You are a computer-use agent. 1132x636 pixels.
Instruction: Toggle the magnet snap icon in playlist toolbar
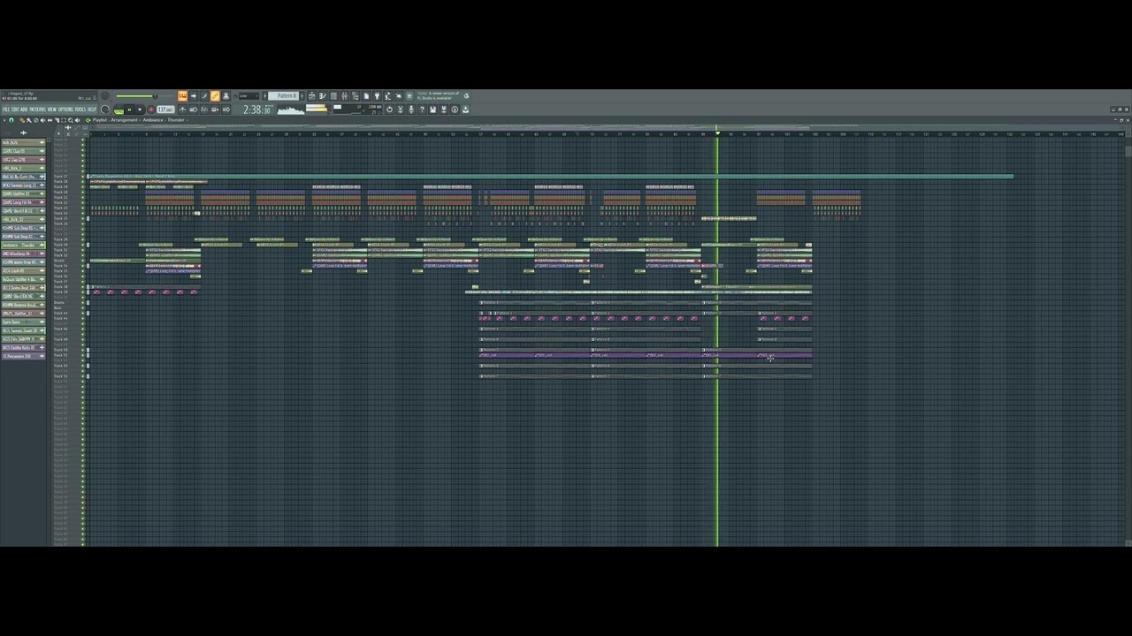11,120
